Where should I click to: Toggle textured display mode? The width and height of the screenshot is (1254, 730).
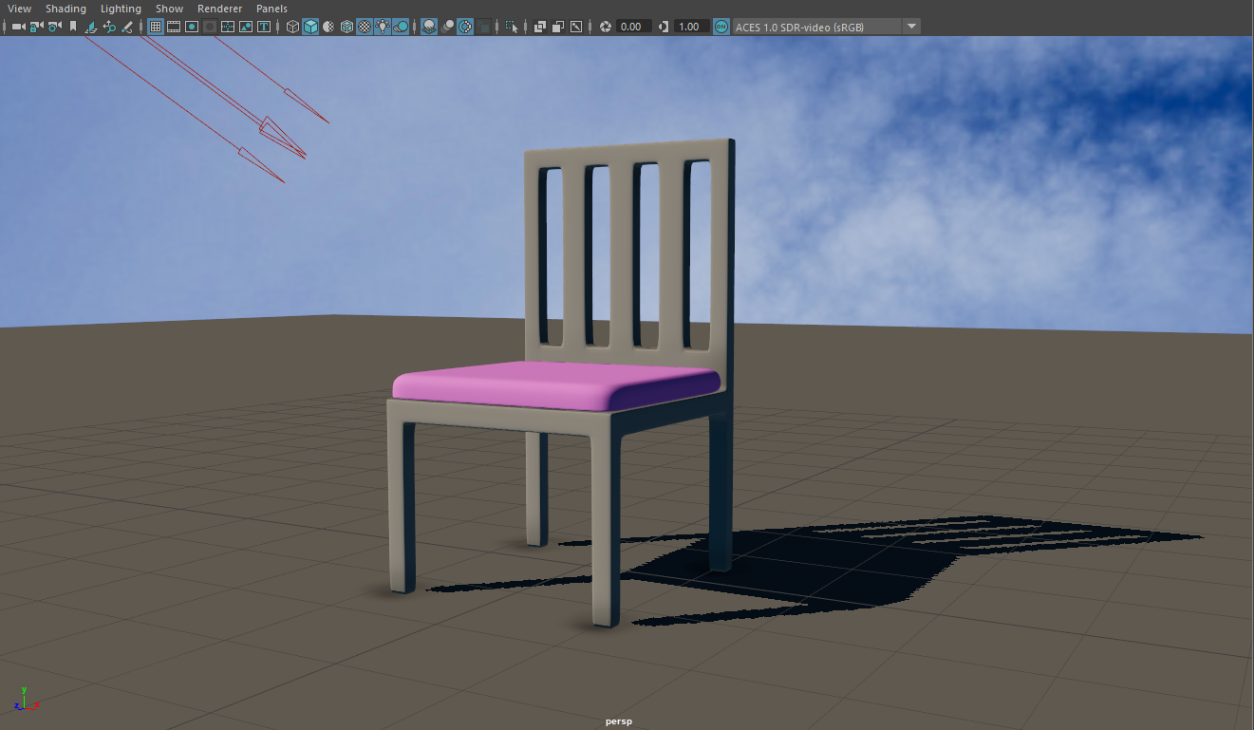click(x=365, y=27)
